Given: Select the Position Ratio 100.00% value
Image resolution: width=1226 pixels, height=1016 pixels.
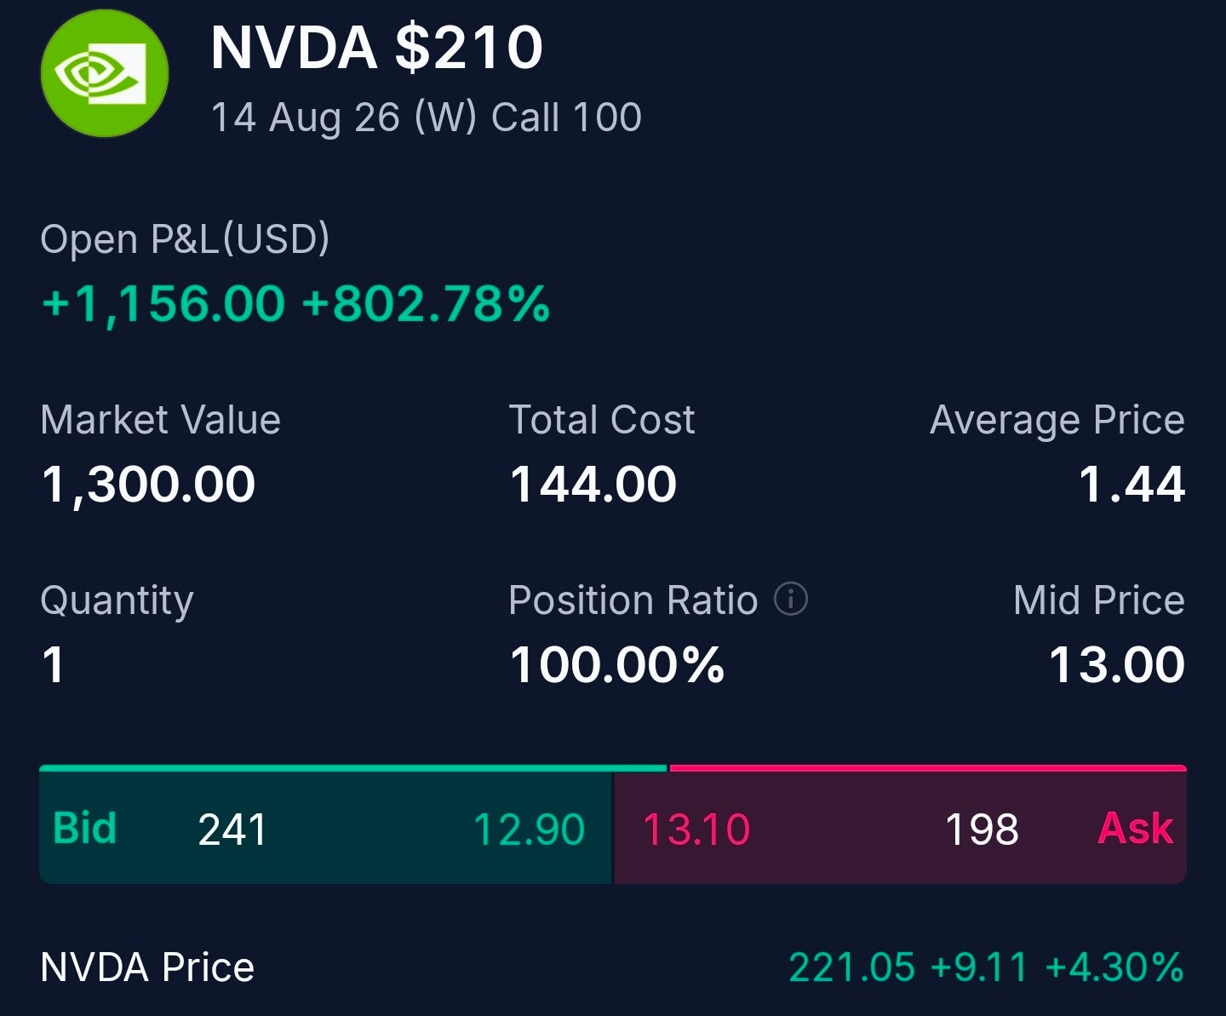Looking at the screenshot, I should pyautogui.click(x=616, y=664).
